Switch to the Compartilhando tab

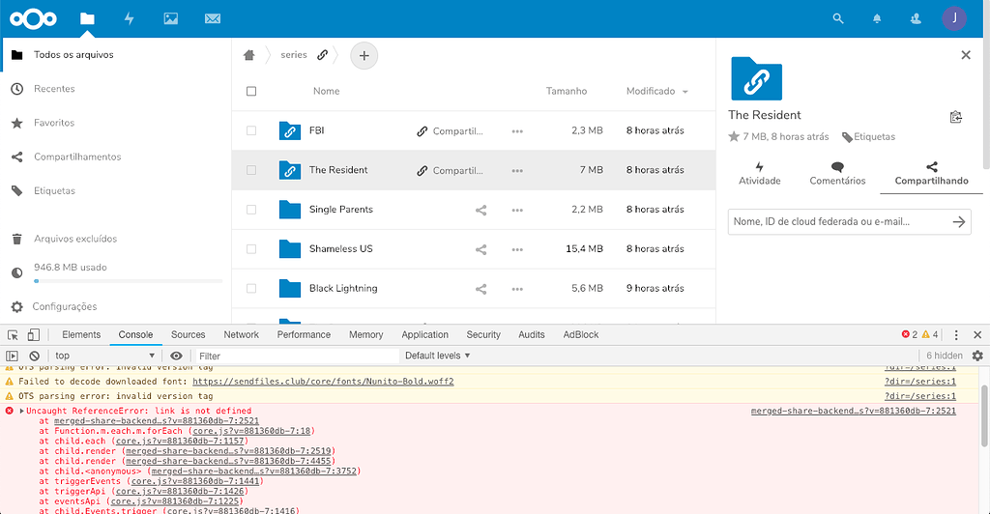(931, 174)
